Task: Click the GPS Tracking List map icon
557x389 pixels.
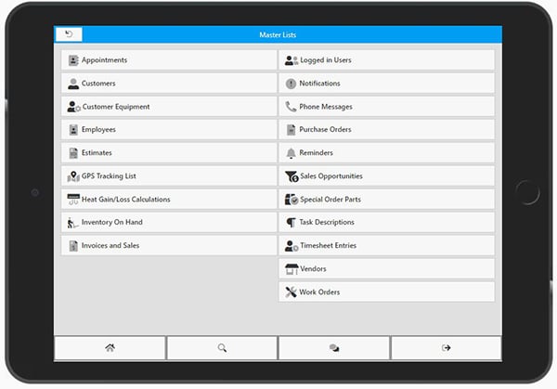Action: [x=73, y=176]
